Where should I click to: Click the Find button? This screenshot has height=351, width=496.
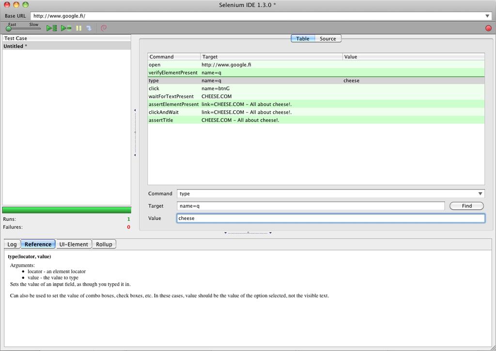pyautogui.click(x=466, y=206)
